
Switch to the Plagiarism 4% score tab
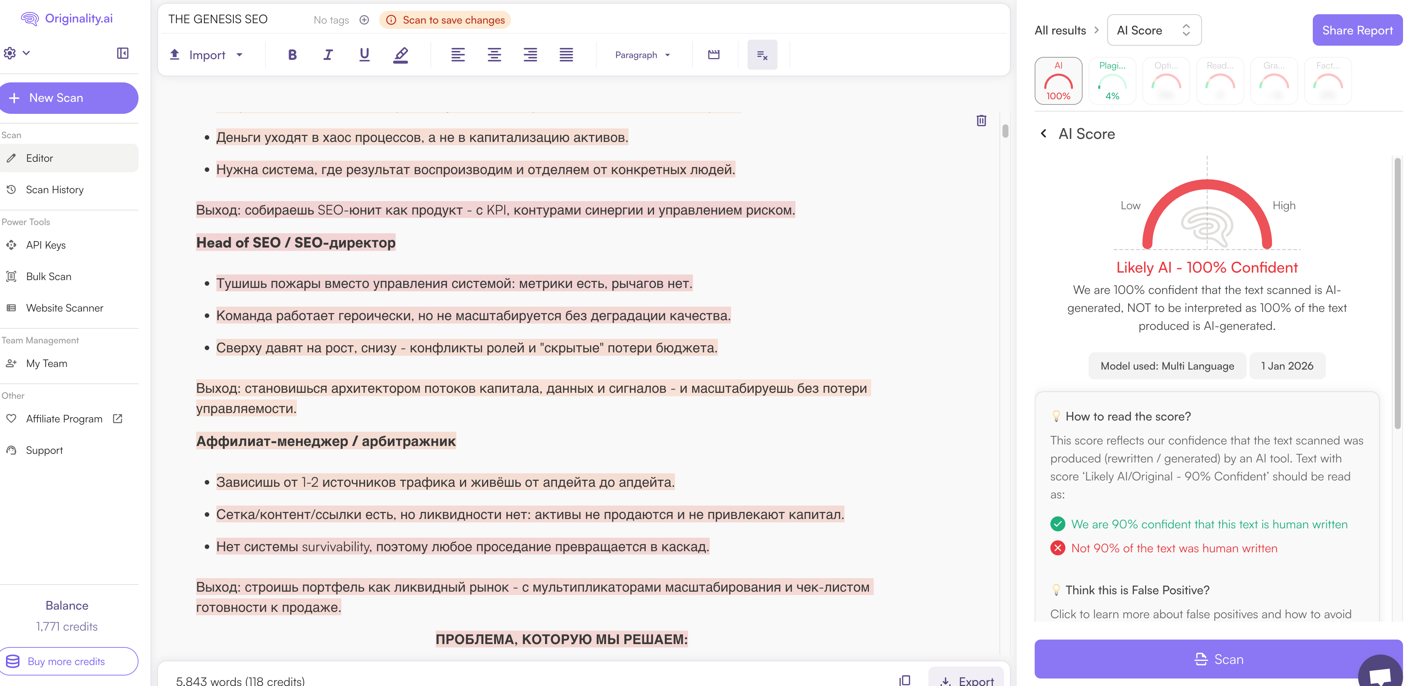coord(1112,81)
